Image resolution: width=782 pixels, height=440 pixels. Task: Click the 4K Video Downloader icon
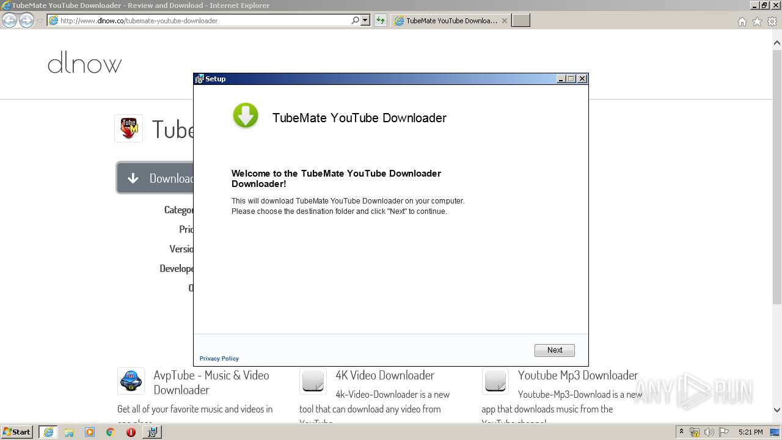point(313,381)
